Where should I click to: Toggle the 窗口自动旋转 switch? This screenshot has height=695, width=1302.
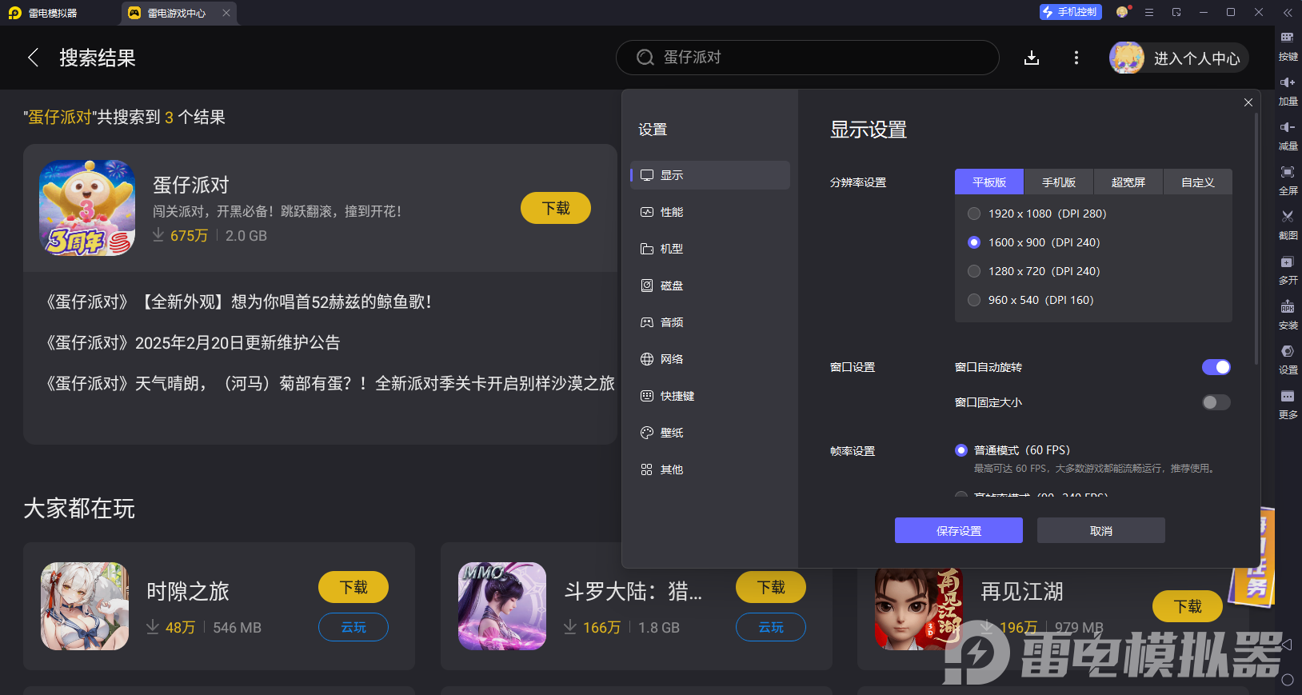1216,367
